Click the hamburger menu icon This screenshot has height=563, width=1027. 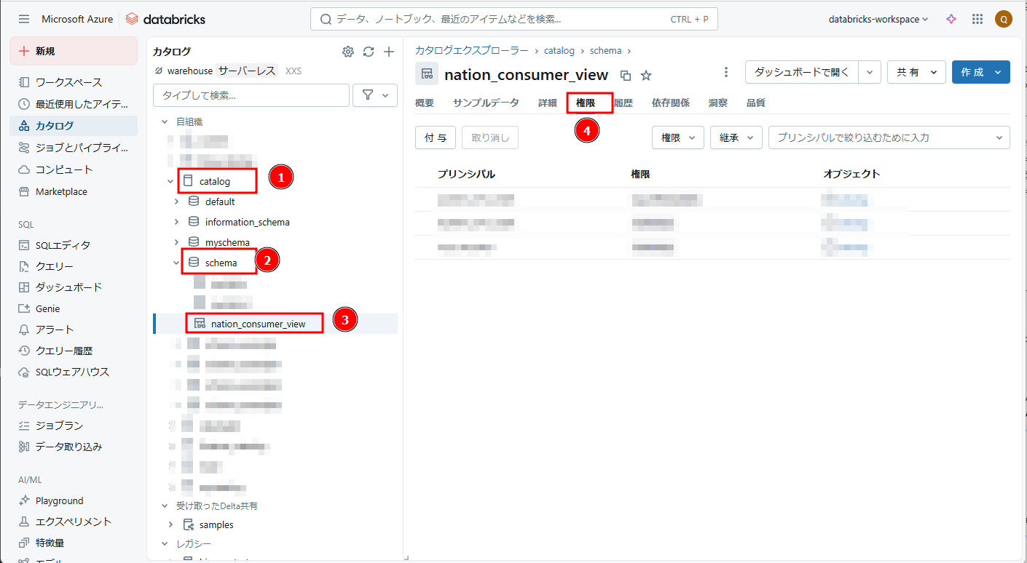coord(24,19)
